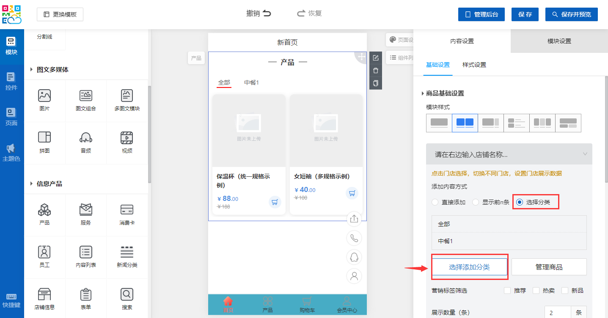The image size is (608, 318).
Task: Tick the 推荐 marketing tag checkbox
Action: coord(507,291)
